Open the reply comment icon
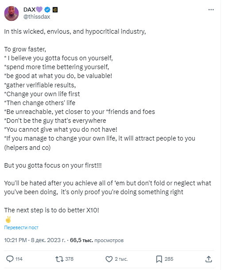228x270 pixels. click(10, 259)
